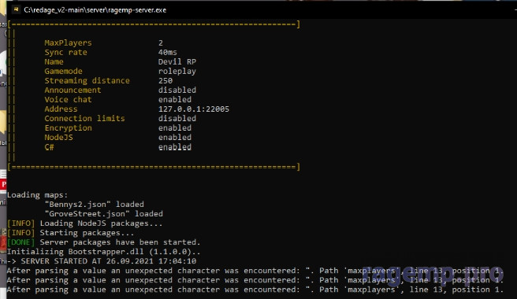Select the server name 'Devil RP'
Screen dimensions: 517x299
tap(177, 61)
